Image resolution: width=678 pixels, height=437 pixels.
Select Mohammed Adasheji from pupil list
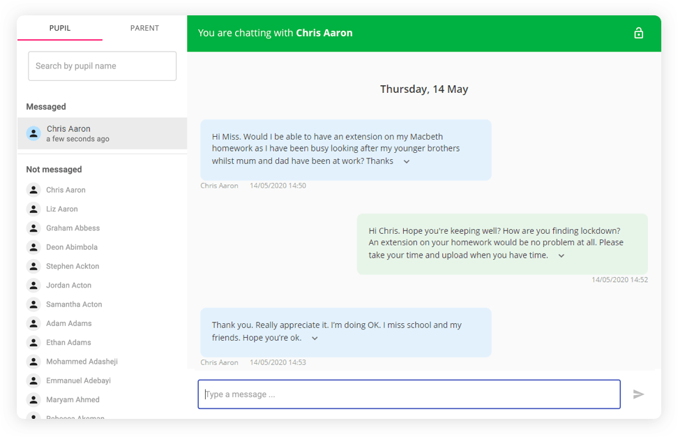click(82, 362)
